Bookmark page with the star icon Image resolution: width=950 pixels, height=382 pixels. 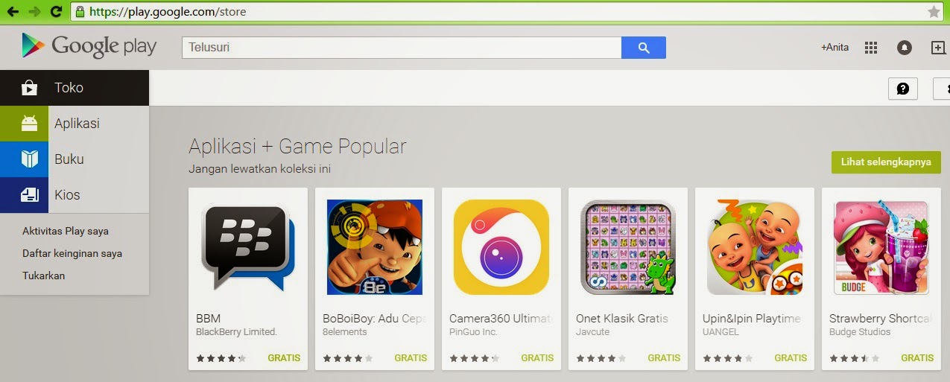coord(934,11)
